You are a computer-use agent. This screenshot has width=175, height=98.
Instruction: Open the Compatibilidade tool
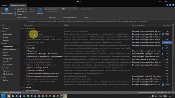tap(7, 11)
